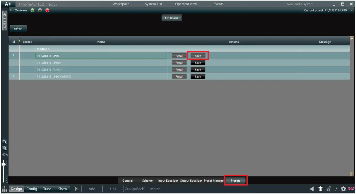Open the Output Equalizer tab
356x194 pixels.
click(191, 181)
